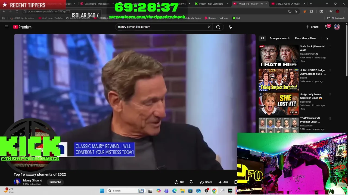Open Task View on the taskbar

(150, 191)
